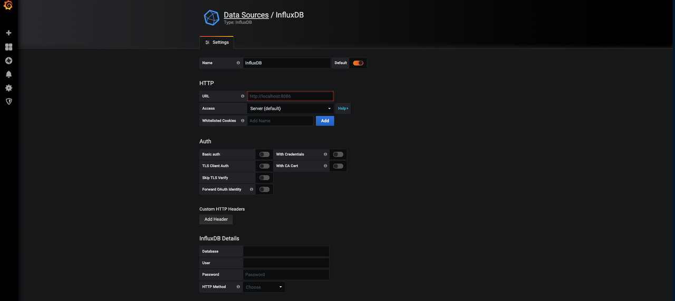Click into the User input field
This screenshot has height=301, width=675.
click(x=286, y=263)
